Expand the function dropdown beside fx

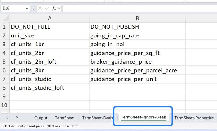[x=59, y=8]
